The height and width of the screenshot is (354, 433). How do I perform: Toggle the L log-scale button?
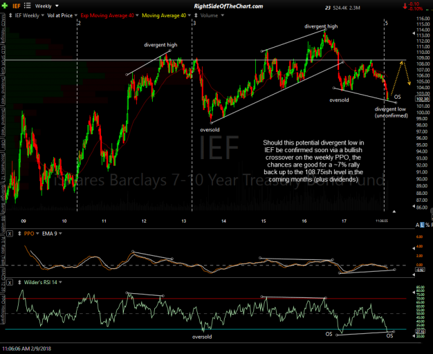422,225
